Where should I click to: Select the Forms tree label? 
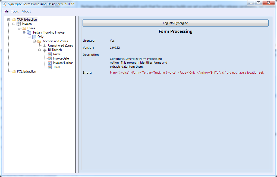(31, 28)
